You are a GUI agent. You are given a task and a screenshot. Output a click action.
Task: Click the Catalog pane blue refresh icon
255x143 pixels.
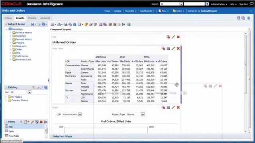pos(46,87)
